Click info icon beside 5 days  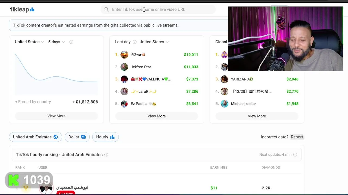71,42
